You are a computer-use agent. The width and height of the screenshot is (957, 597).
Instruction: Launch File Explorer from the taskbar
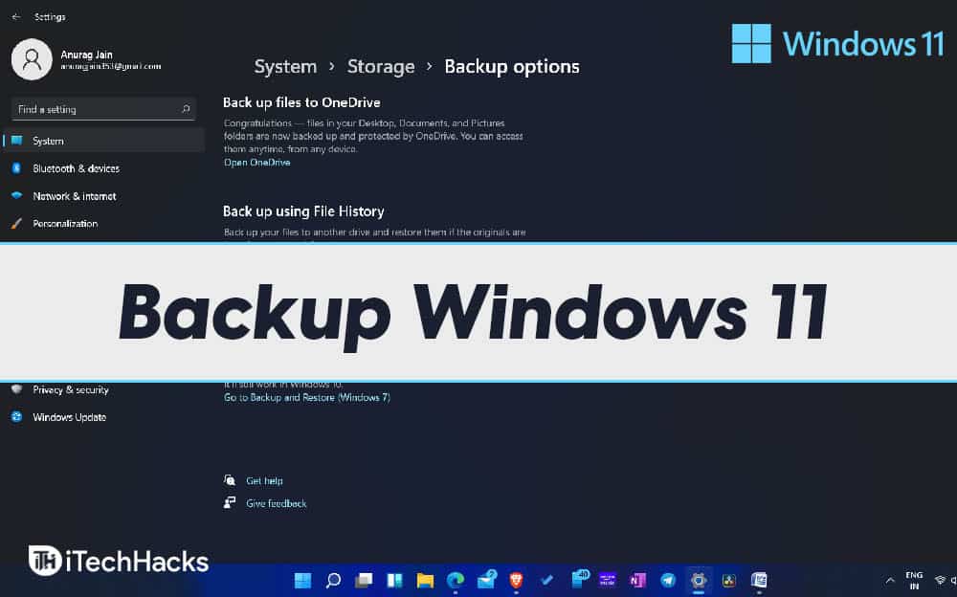click(425, 580)
